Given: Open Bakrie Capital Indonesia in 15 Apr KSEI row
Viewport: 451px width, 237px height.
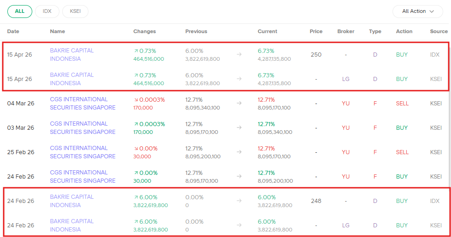Looking at the screenshot, I should pos(72,79).
